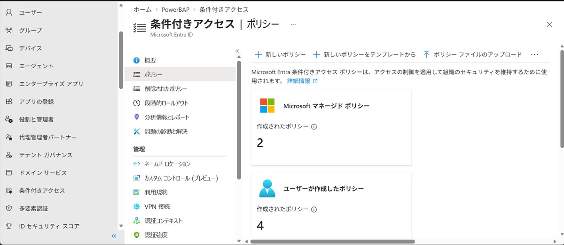This screenshot has height=245, width=564.
Task: Click the 認証コンテキスト hierarchy icon
Action: (x=137, y=221)
